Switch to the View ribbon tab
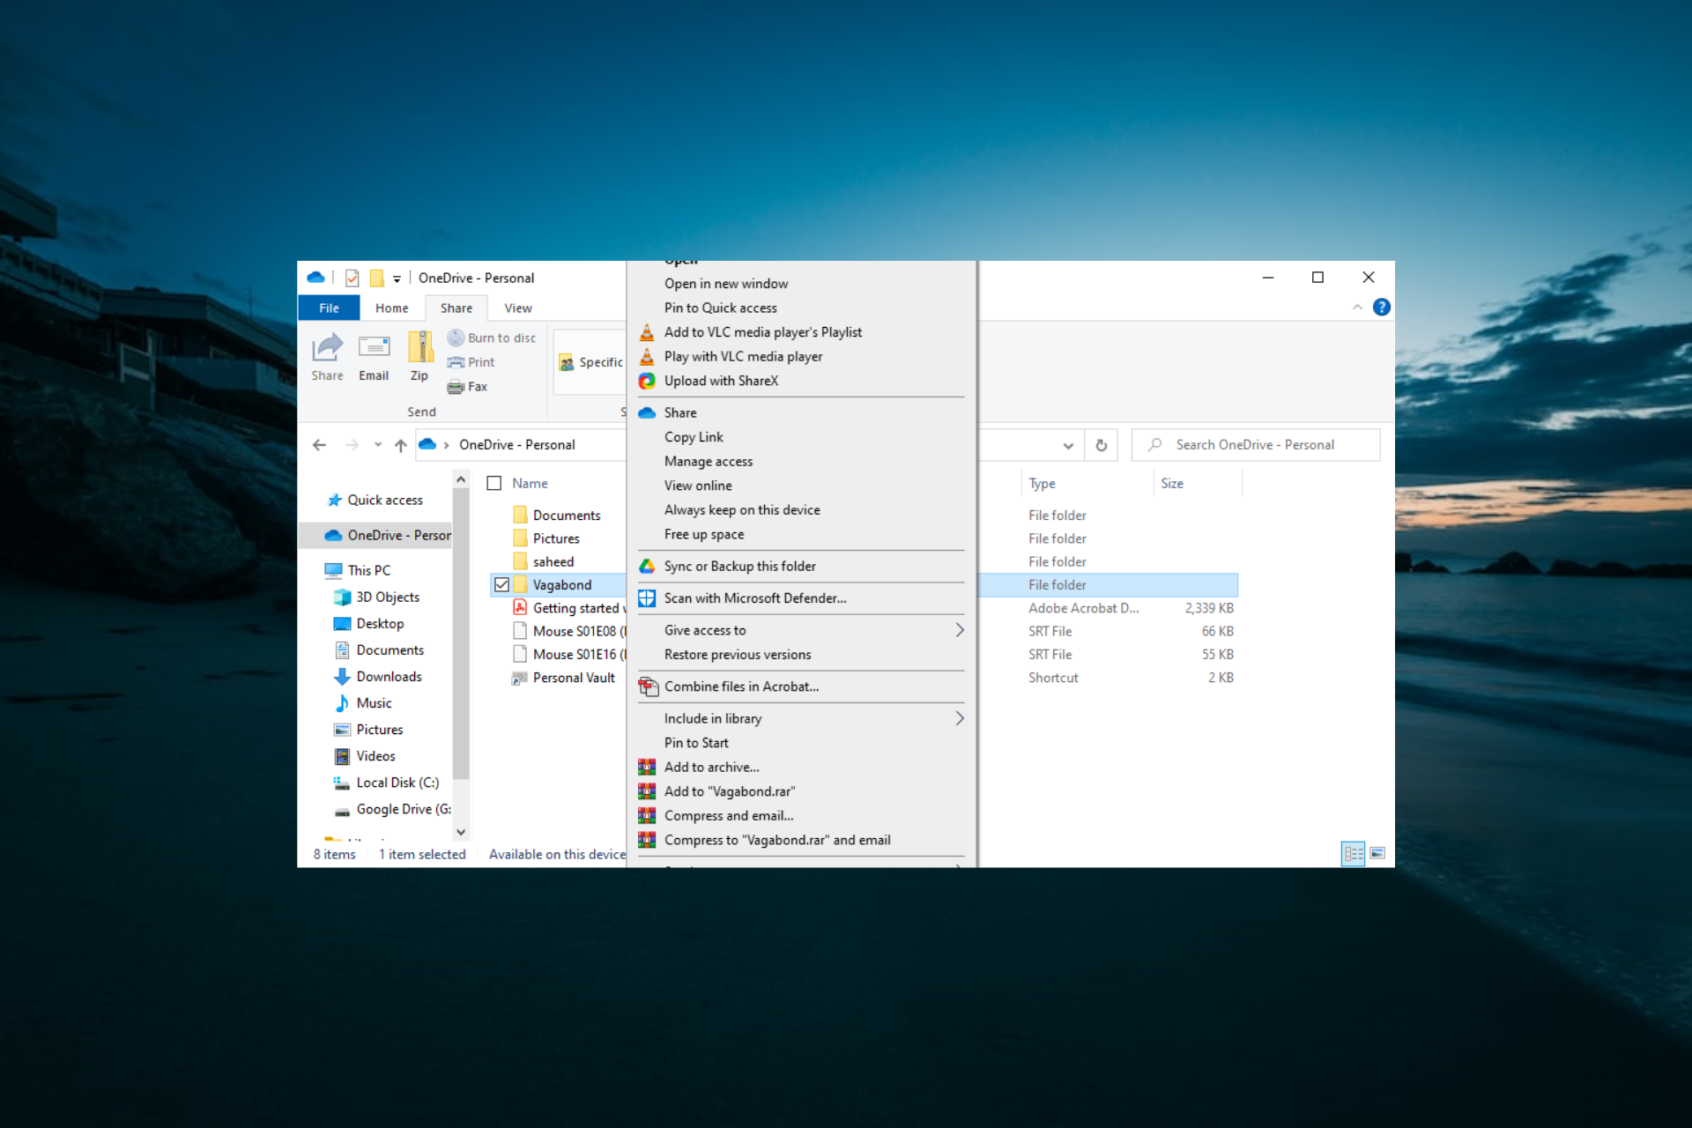The image size is (1692, 1128). (518, 308)
